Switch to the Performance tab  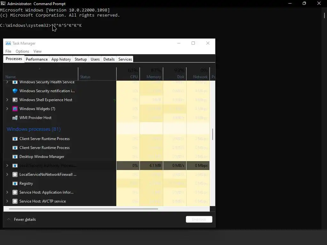37,59
